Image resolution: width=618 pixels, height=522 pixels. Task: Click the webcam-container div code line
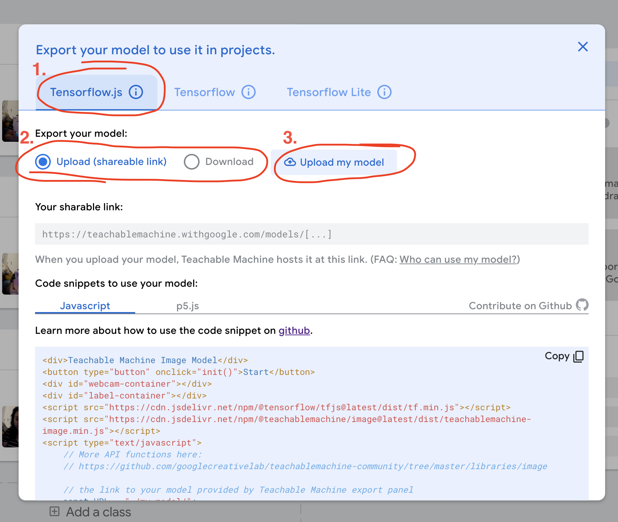point(127,384)
